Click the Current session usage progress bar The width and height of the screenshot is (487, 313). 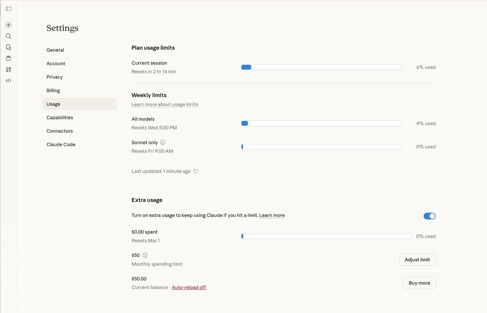tap(321, 67)
